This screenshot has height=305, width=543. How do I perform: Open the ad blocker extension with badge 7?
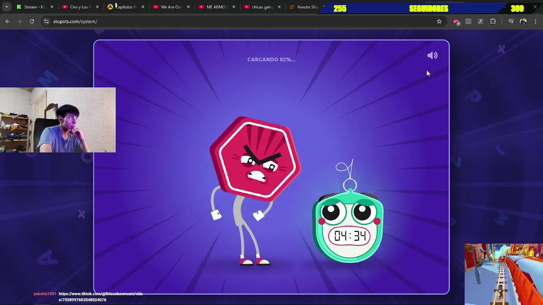point(456,22)
